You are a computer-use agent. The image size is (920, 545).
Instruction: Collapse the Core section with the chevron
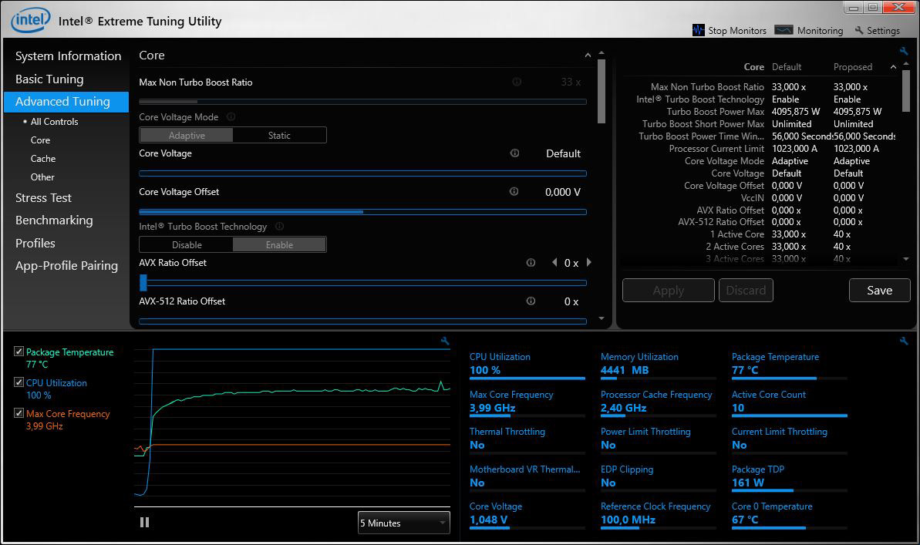(x=588, y=56)
